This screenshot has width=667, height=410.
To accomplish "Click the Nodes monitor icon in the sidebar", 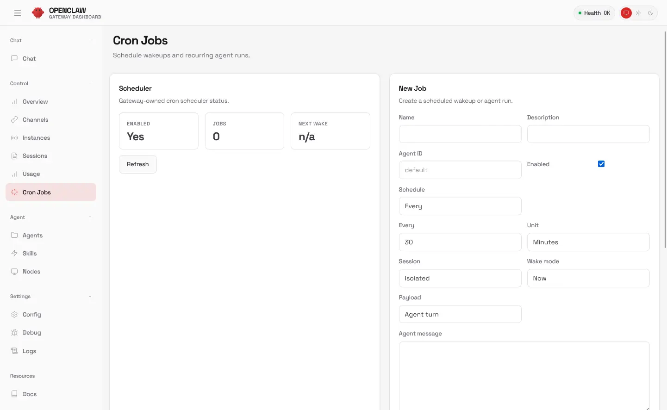I will 14,272.
